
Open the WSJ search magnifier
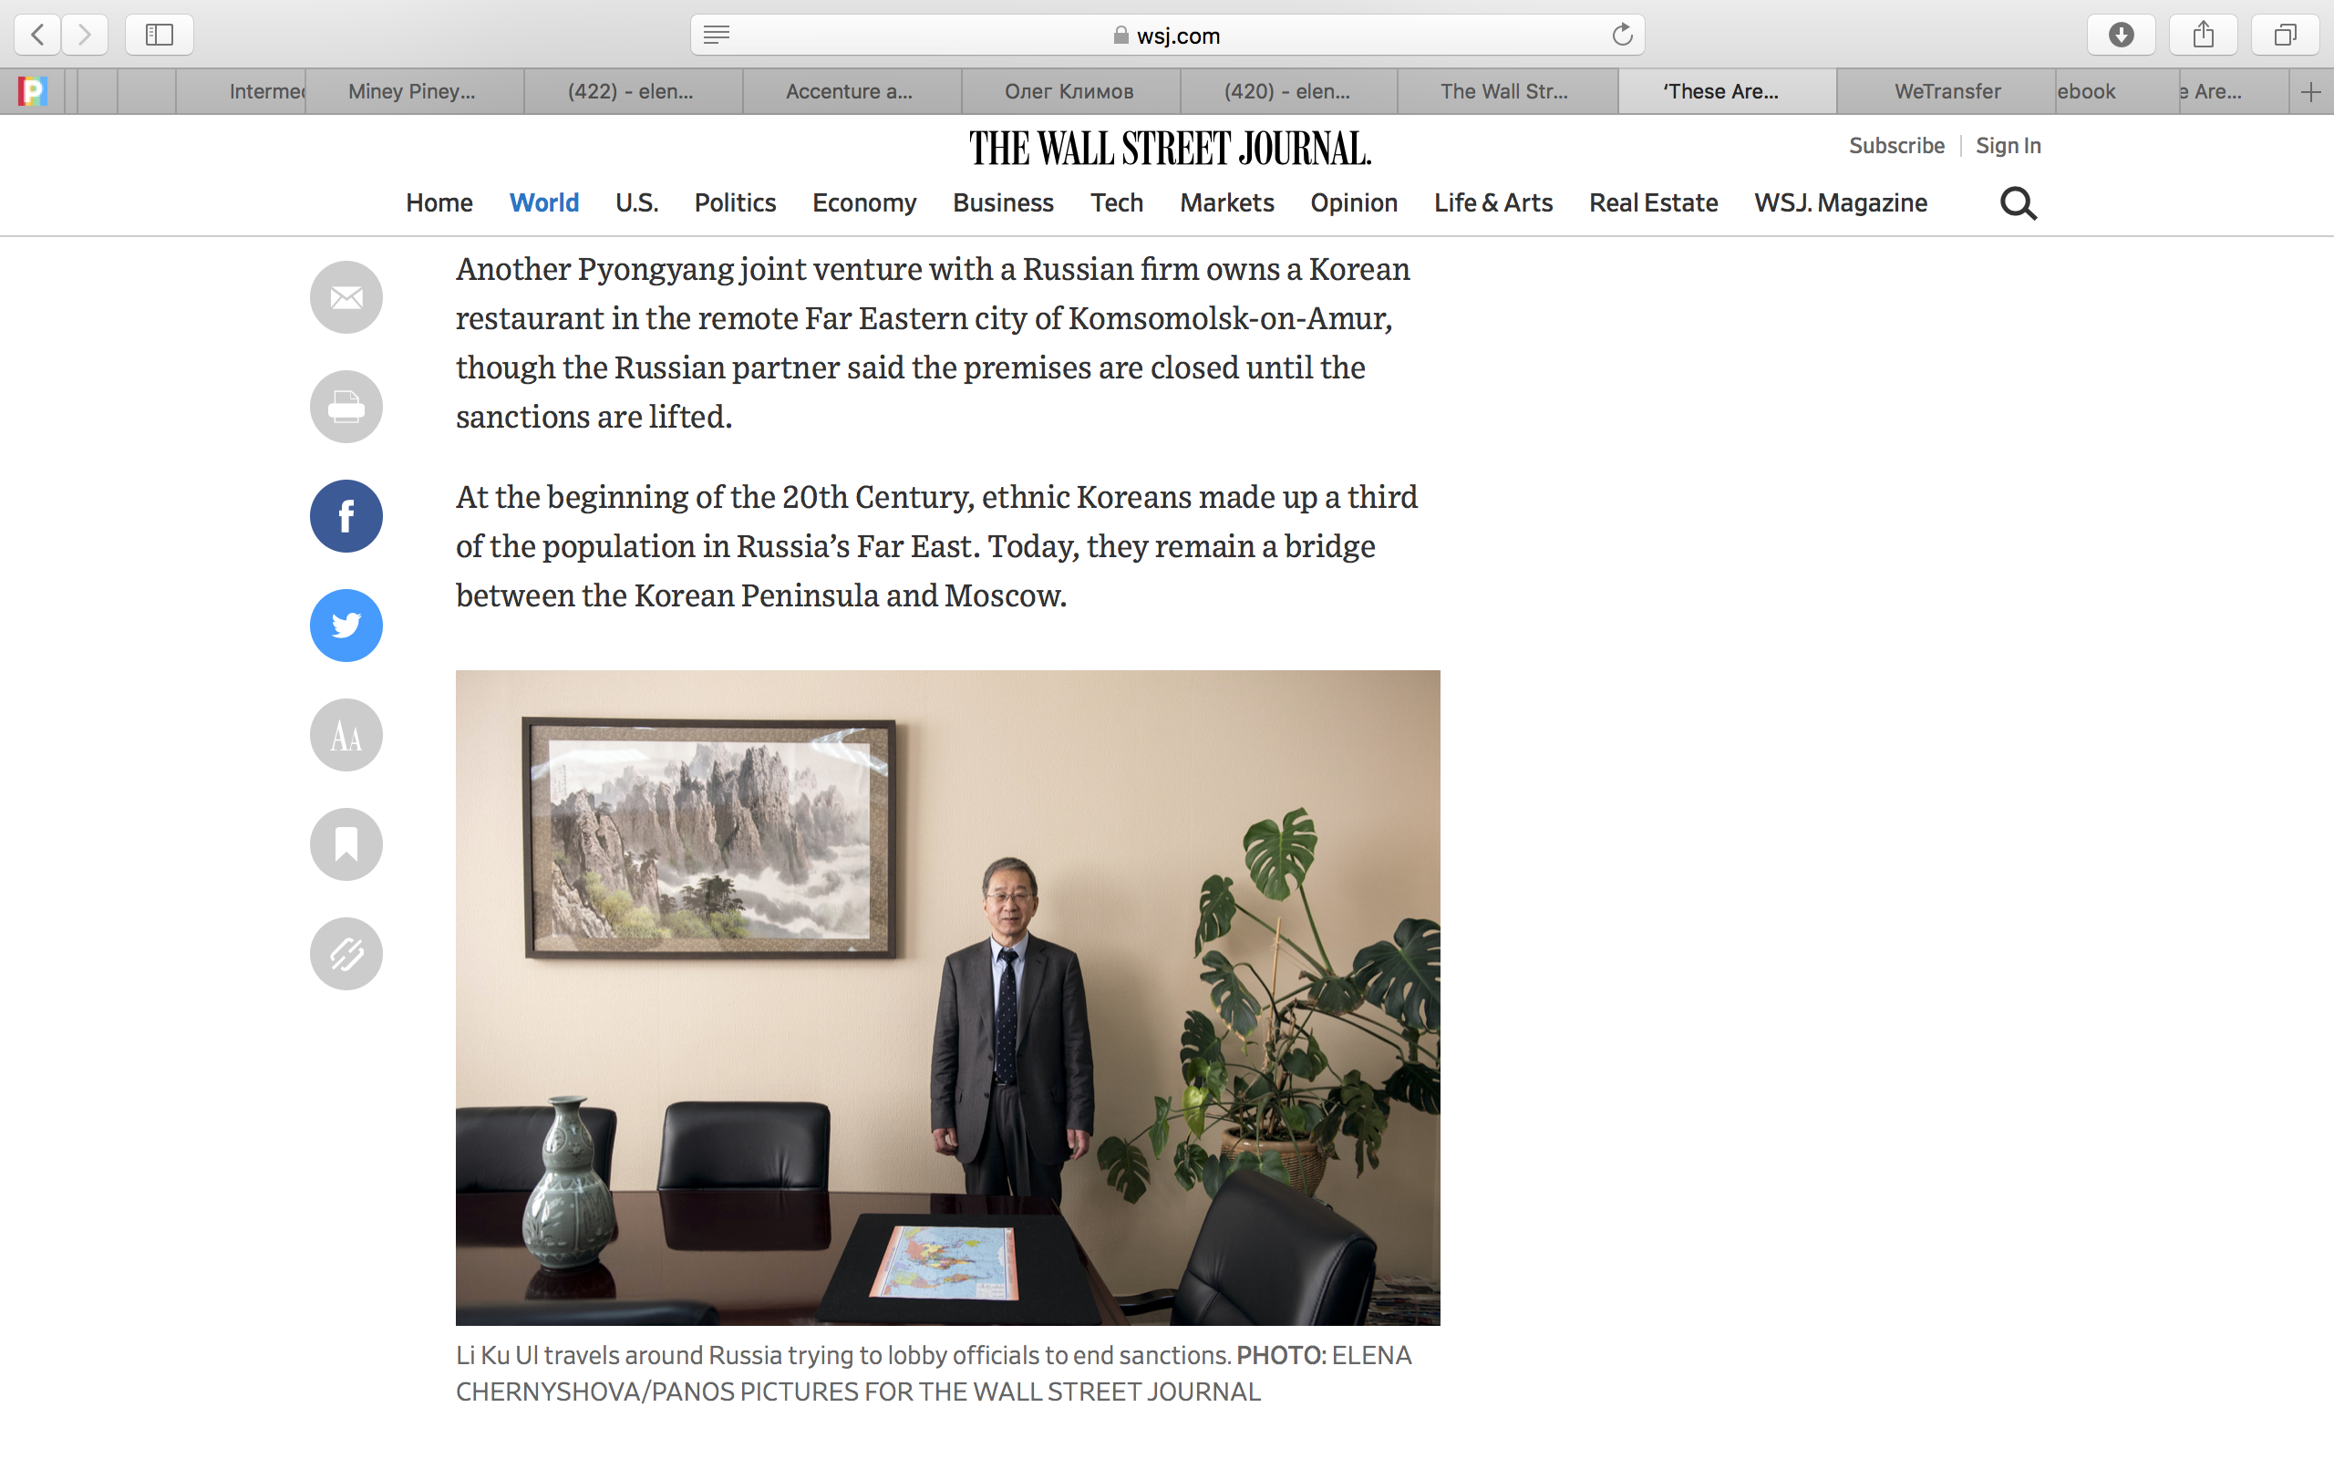point(2018,203)
